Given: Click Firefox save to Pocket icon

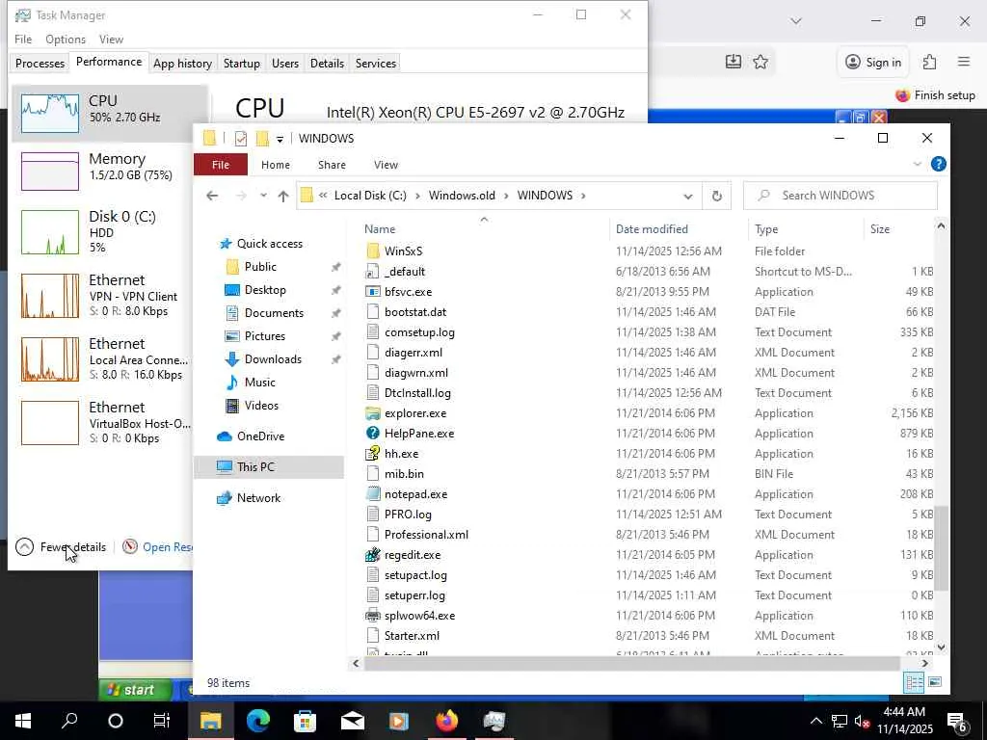Looking at the screenshot, I should point(734,62).
